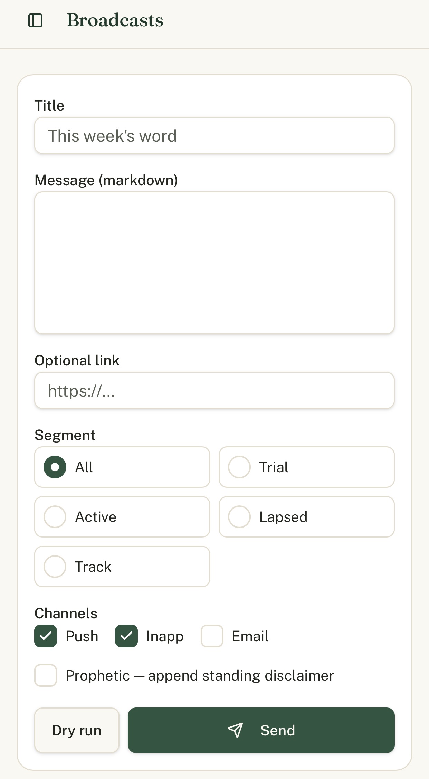Toggle the sidebar panel icon
The width and height of the screenshot is (429, 779).
(35, 20)
